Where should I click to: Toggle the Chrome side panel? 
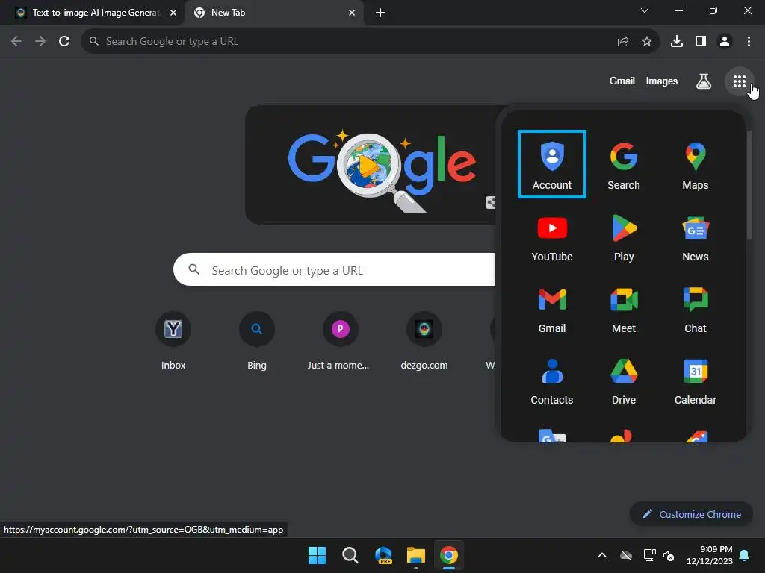tap(700, 42)
